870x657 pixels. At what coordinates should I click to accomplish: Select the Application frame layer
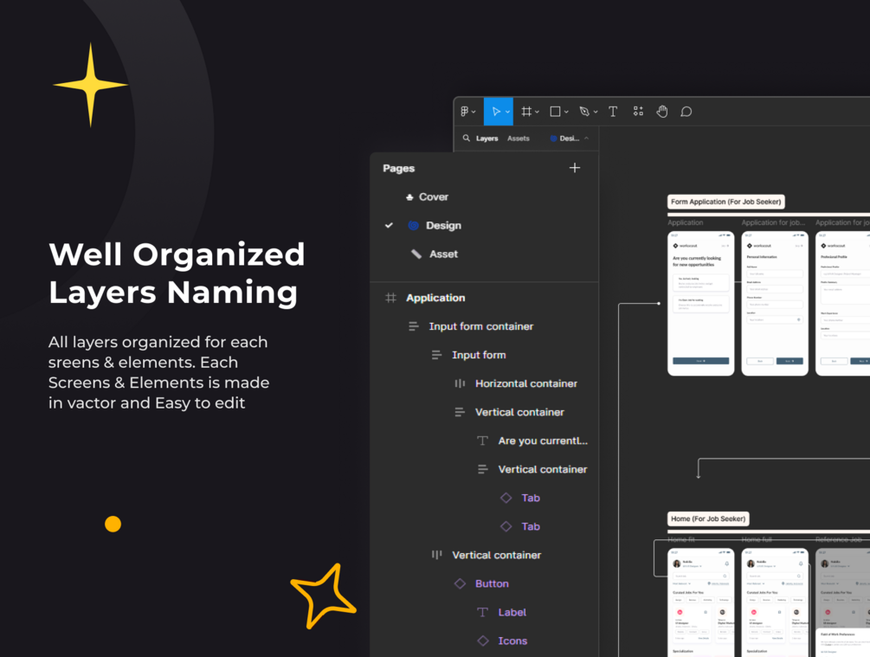click(435, 298)
